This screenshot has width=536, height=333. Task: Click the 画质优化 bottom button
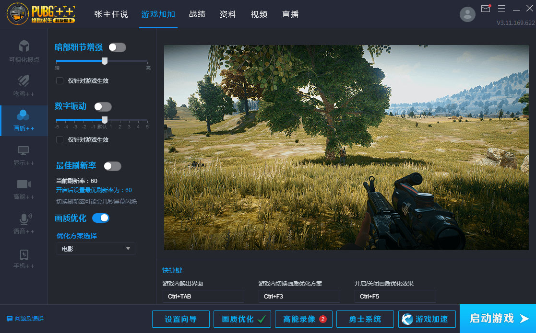point(242,319)
